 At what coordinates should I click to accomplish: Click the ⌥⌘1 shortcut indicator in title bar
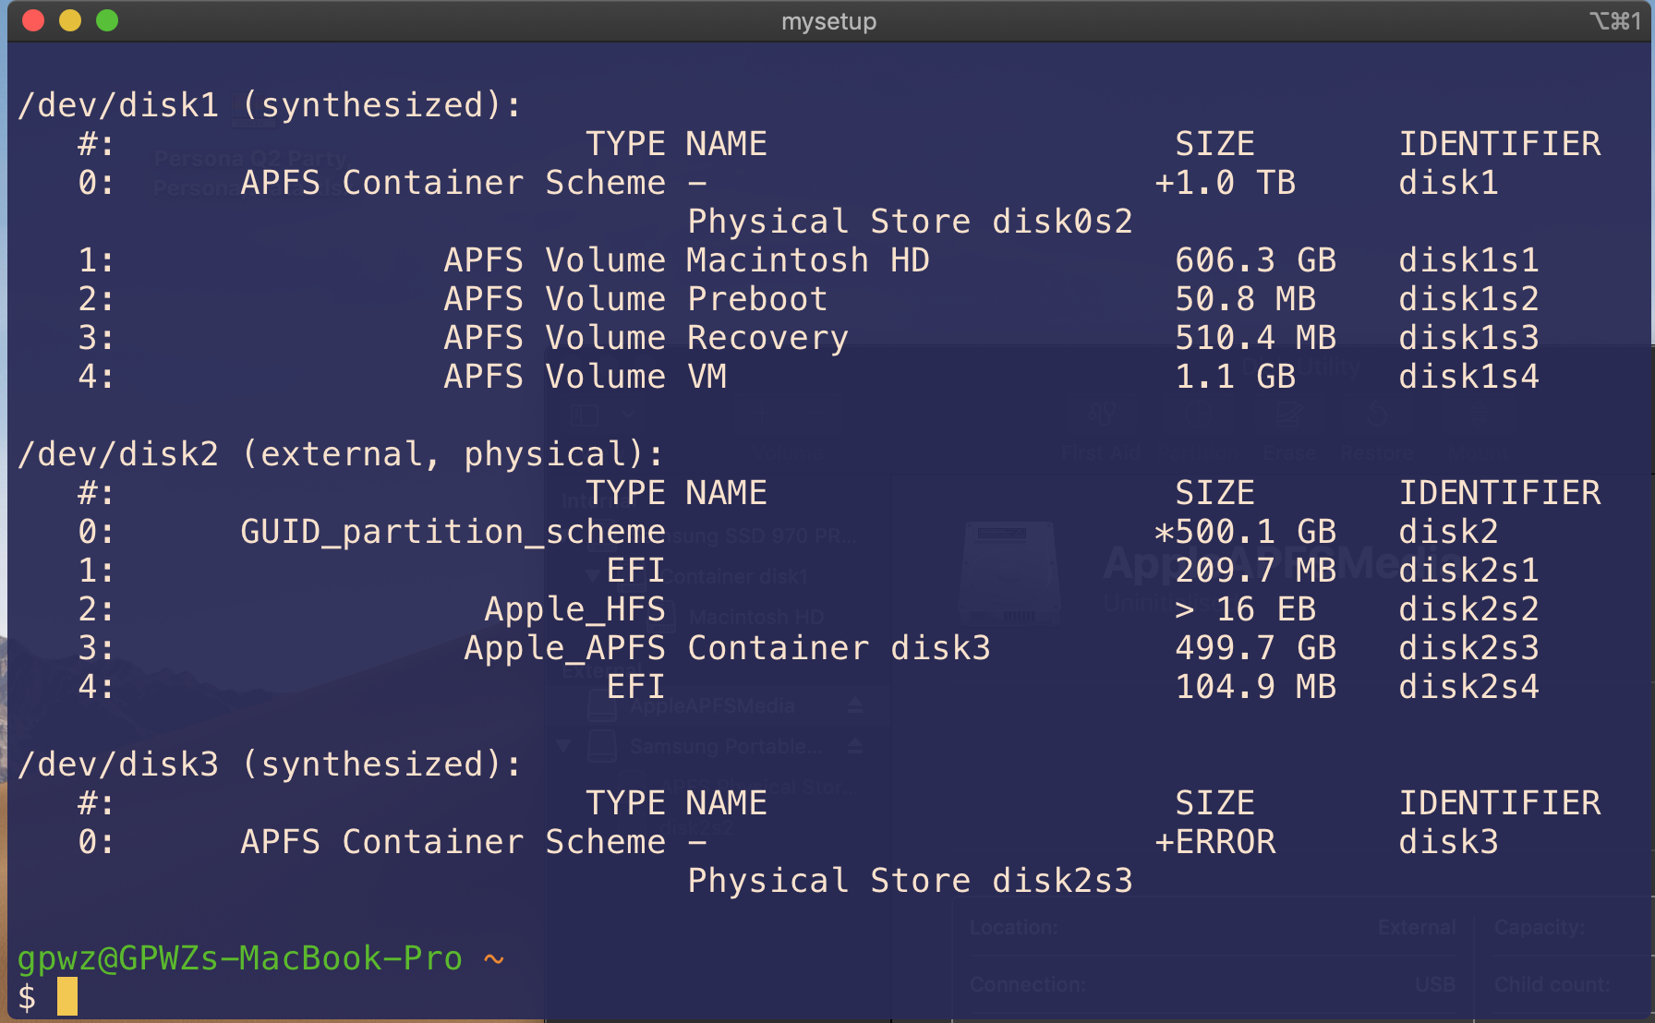[x=1614, y=20]
